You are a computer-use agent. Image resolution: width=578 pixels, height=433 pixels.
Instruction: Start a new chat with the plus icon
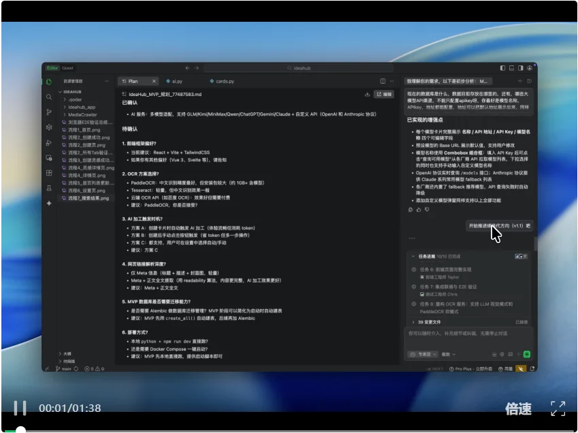519,81
